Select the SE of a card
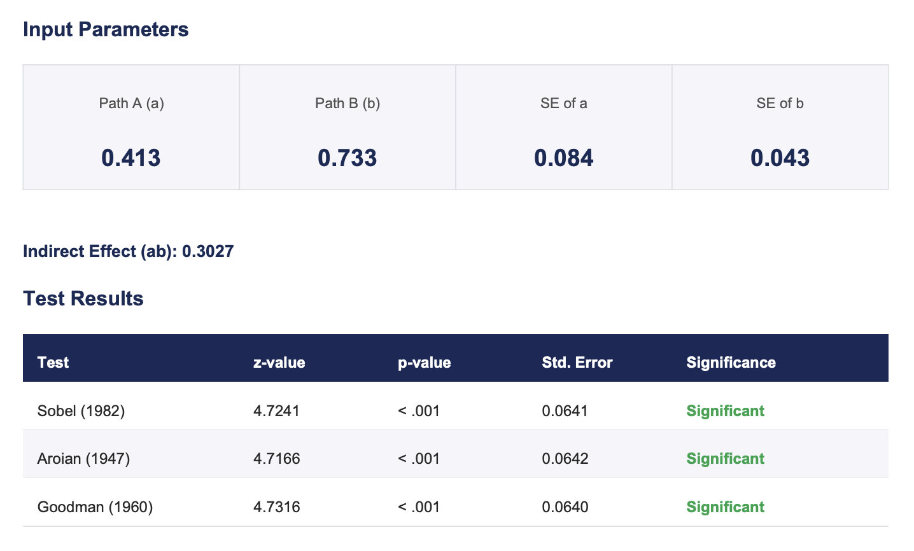 coord(563,127)
